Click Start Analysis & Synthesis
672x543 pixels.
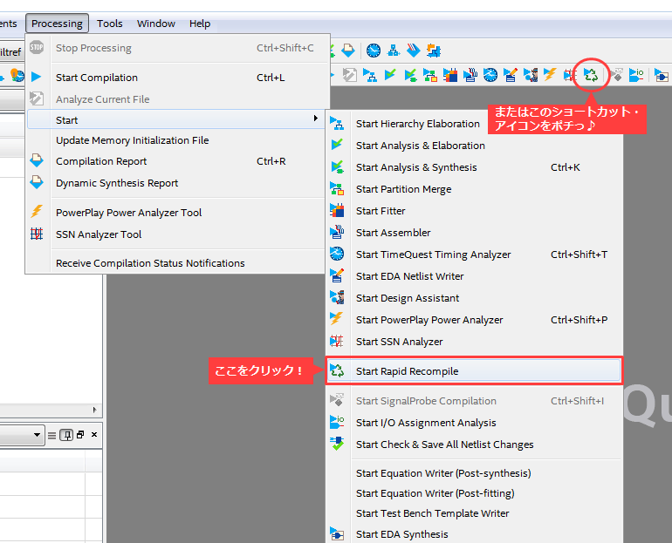tap(416, 167)
